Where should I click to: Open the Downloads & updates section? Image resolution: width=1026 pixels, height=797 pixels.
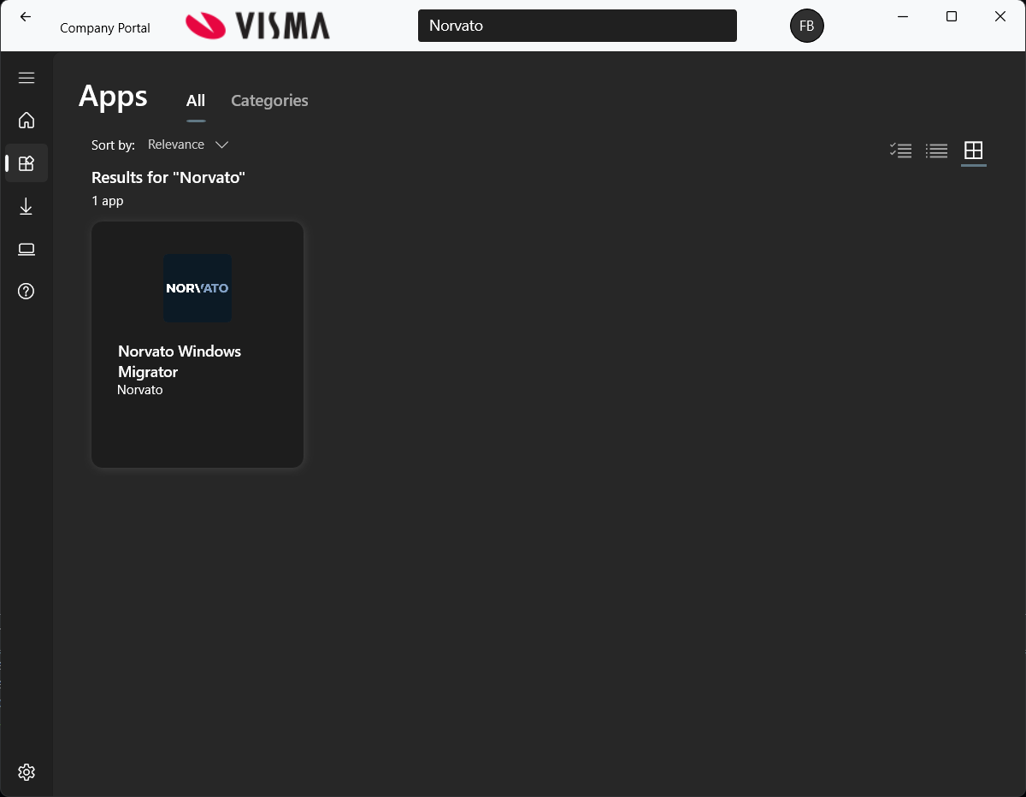point(27,205)
